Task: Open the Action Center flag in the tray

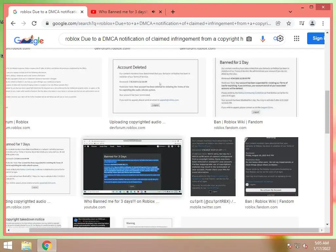Action: [289, 245]
